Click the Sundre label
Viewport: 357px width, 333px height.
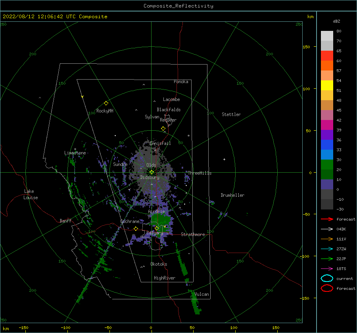coord(120,164)
